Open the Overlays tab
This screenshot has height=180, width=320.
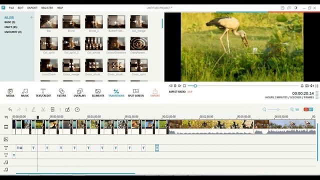(x=79, y=92)
